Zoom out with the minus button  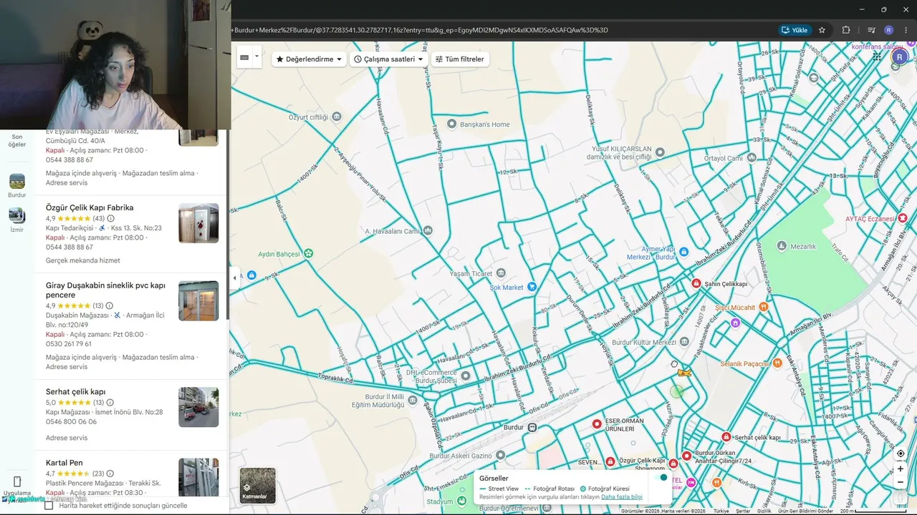tap(901, 483)
